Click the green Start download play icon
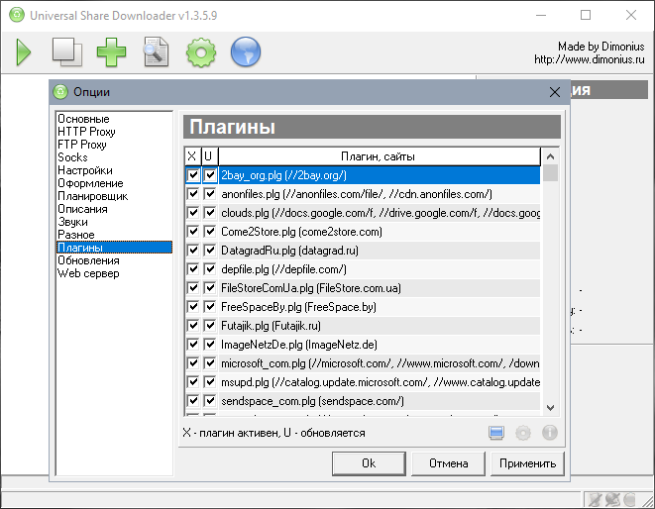 click(24, 52)
